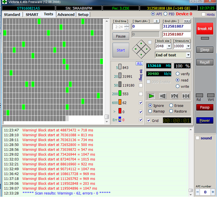Screen dimensions: 217x197
Task: Click the Wrt write indicator
Action: point(211,95)
